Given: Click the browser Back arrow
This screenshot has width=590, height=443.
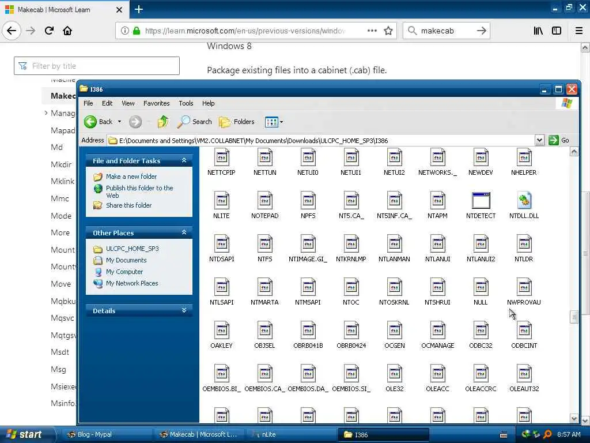Looking at the screenshot, I should coord(12,31).
